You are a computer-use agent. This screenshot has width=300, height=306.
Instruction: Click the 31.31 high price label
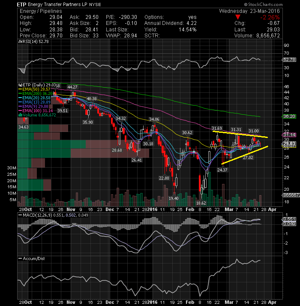[x=236, y=130]
